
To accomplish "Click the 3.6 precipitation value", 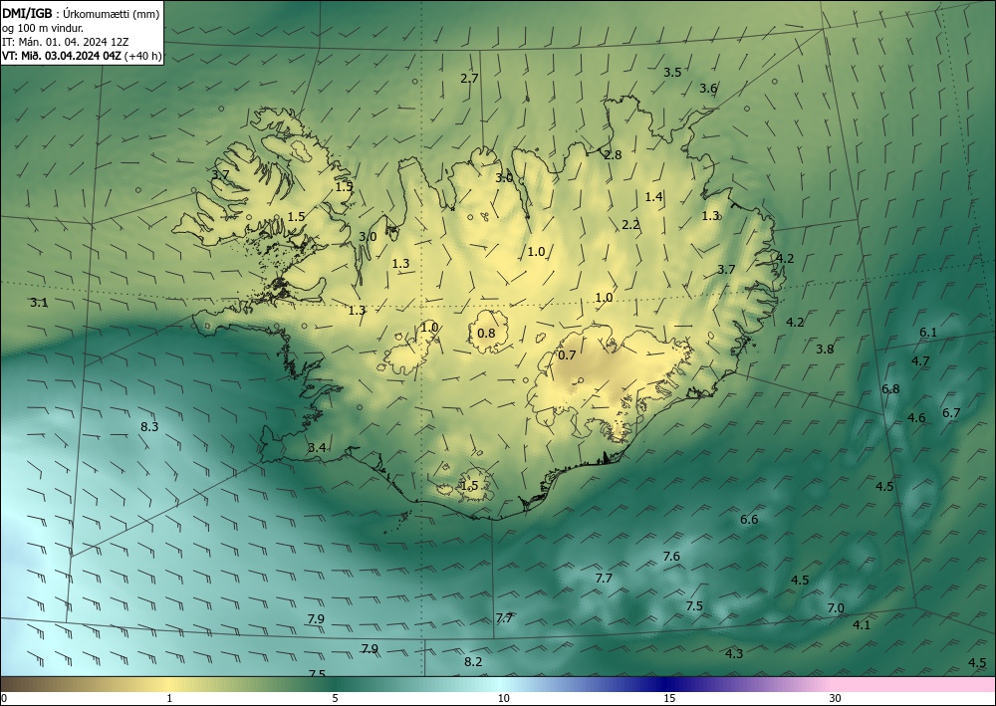I will click(708, 89).
